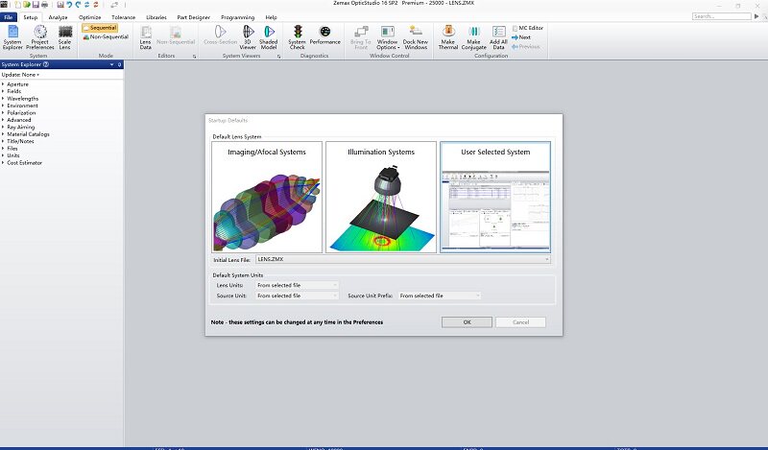Switch to the Optimize tab
This screenshot has width=768, height=450.
coord(89,17)
